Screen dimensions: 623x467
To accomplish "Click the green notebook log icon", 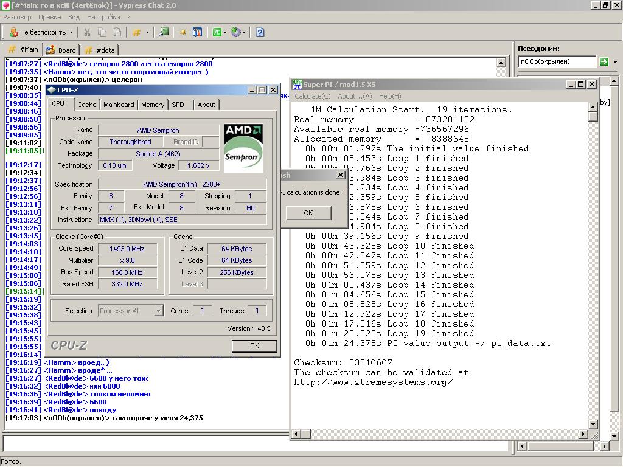I will (x=164, y=33).
